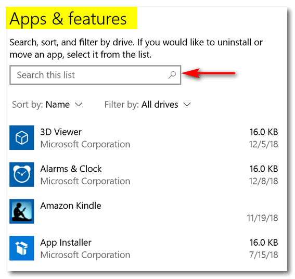Image resolution: width=295 pixels, height=279 pixels.
Task: Click the App Installer box icon
Action: (22, 248)
